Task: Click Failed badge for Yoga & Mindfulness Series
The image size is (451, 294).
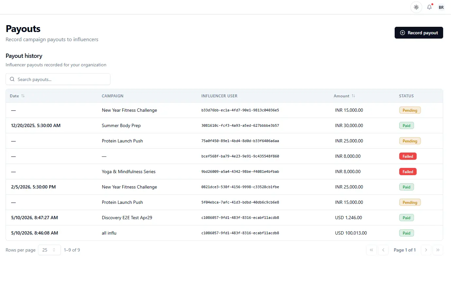Action: [408, 171]
